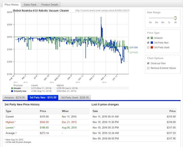Set date range to 3m

[157, 22]
